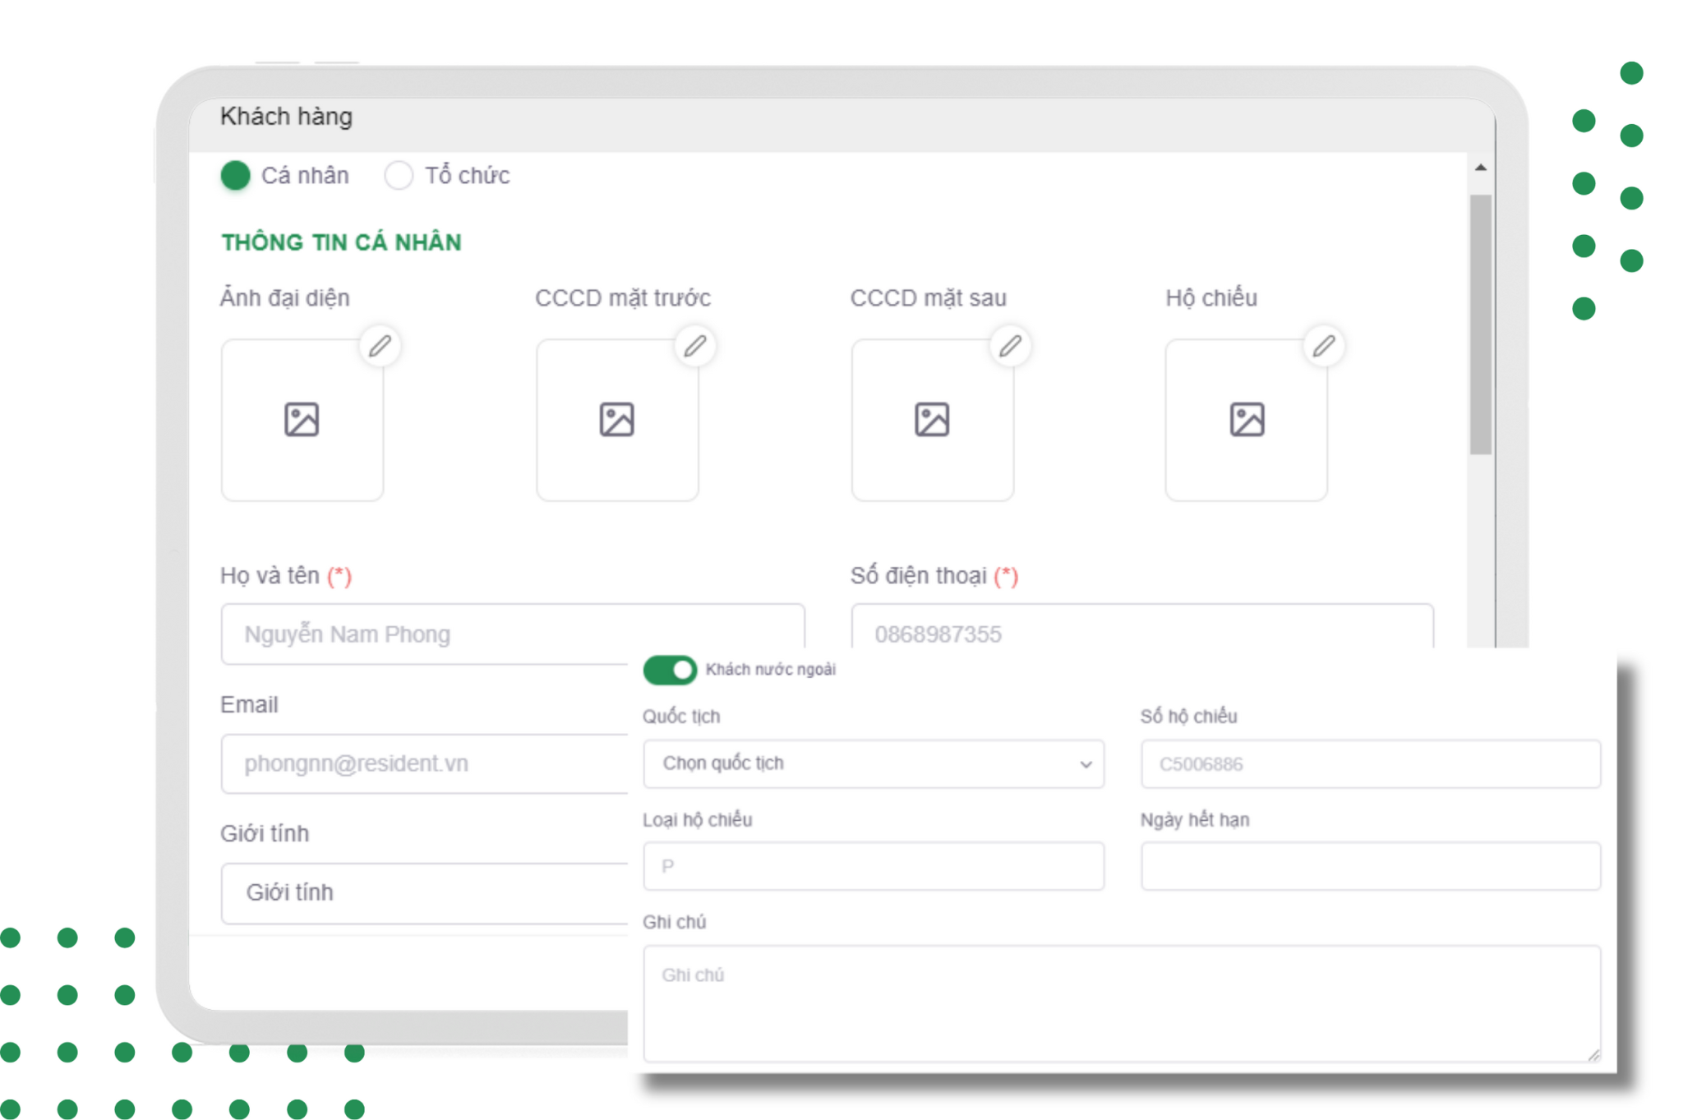Click the CCCD mặt sau image placeholder
This screenshot has height=1120, width=1683.
coord(932,420)
